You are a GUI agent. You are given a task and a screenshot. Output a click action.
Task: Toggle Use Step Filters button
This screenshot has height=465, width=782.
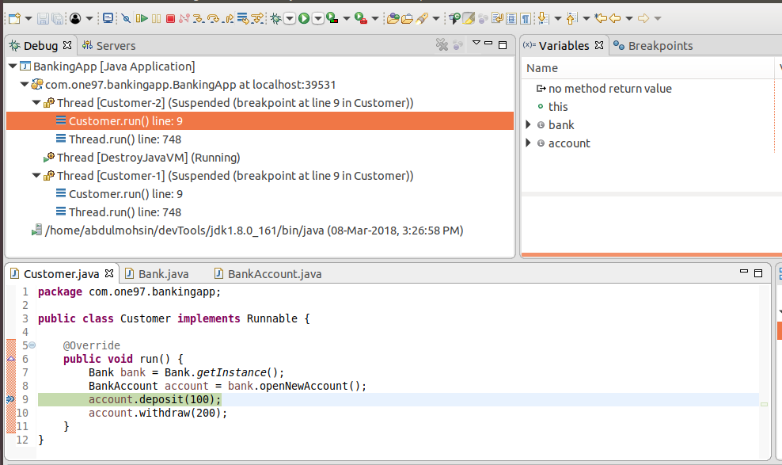[x=258, y=17]
